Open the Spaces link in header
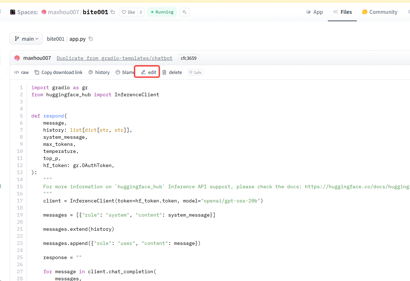Screen dimensions: 410x281 (28, 12)
